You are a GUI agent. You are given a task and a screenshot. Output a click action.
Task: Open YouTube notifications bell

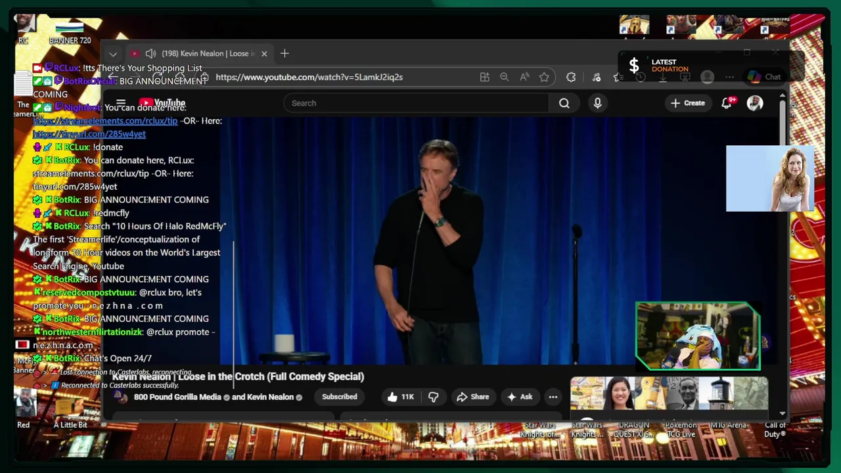click(x=727, y=103)
